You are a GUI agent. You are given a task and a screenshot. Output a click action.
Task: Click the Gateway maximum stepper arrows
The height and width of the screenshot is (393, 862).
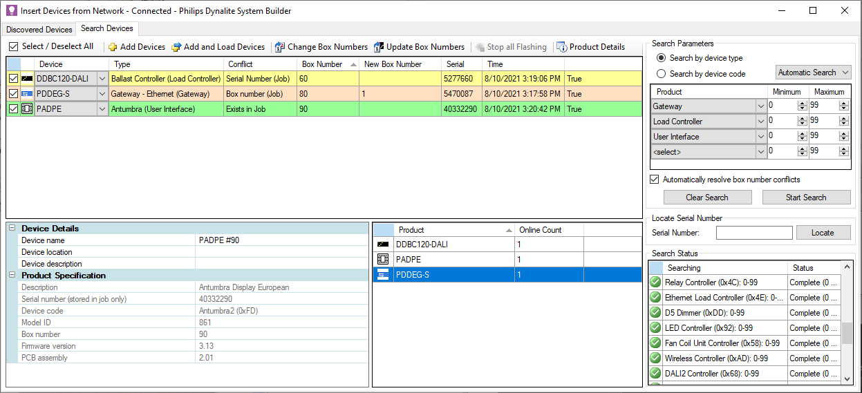click(x=844, y=106)
